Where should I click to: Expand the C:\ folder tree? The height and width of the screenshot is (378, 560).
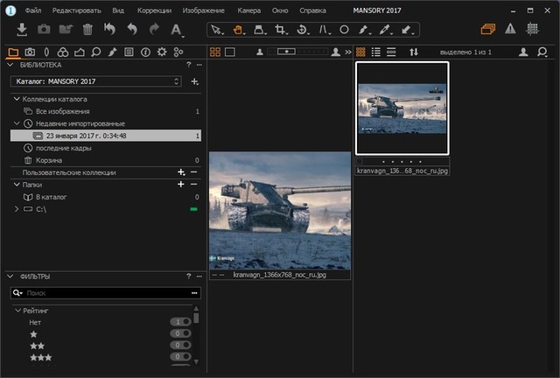pos(16,210)
